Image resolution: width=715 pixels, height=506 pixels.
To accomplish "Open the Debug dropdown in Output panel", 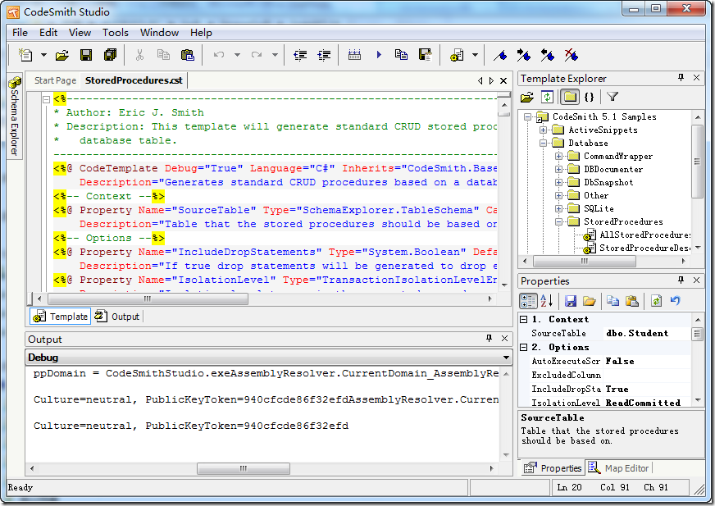I will [506, 358].
